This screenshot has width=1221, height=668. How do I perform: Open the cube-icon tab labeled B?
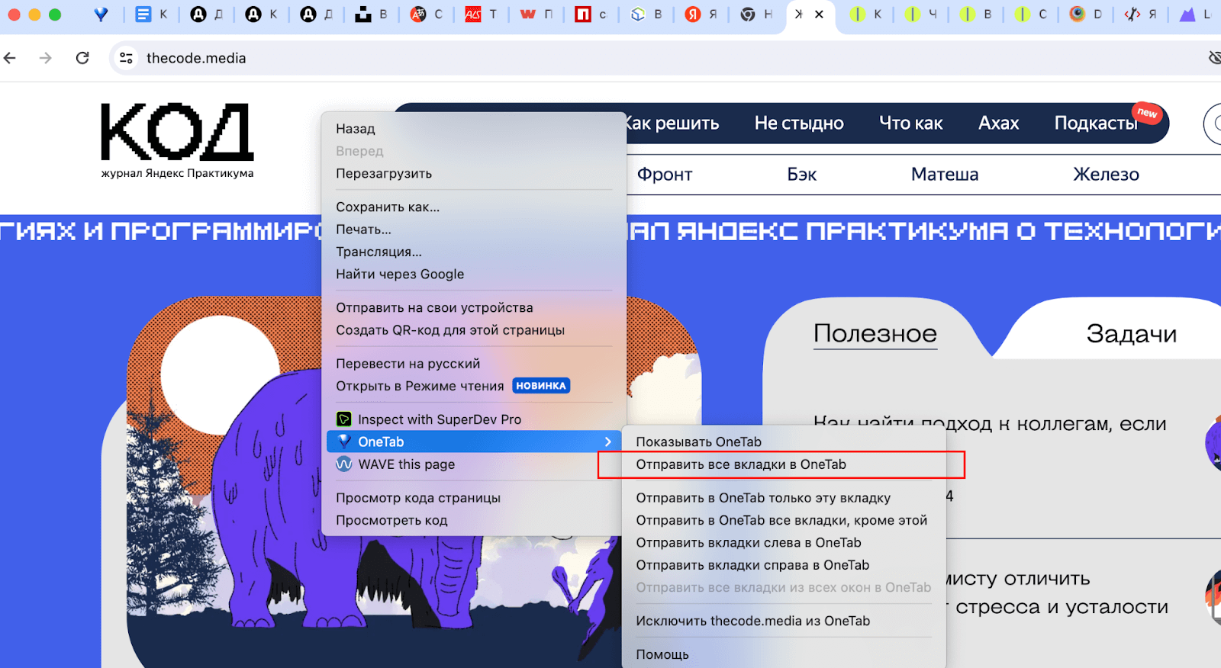[646, 14]
